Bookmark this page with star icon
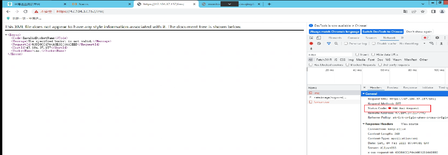Screen dimensions: 448x155 coord(423,11)
